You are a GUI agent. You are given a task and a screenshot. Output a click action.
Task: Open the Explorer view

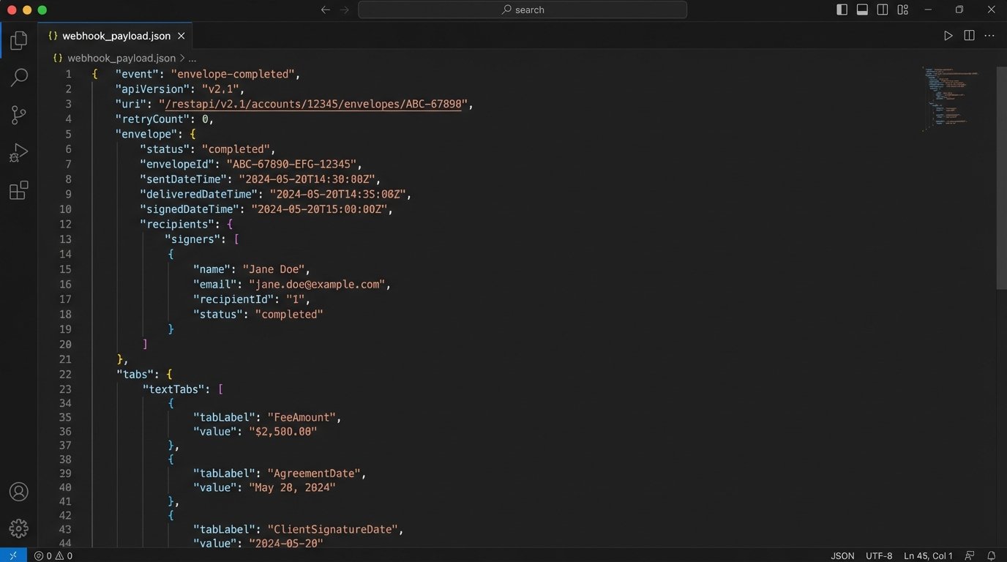point(18,40)
